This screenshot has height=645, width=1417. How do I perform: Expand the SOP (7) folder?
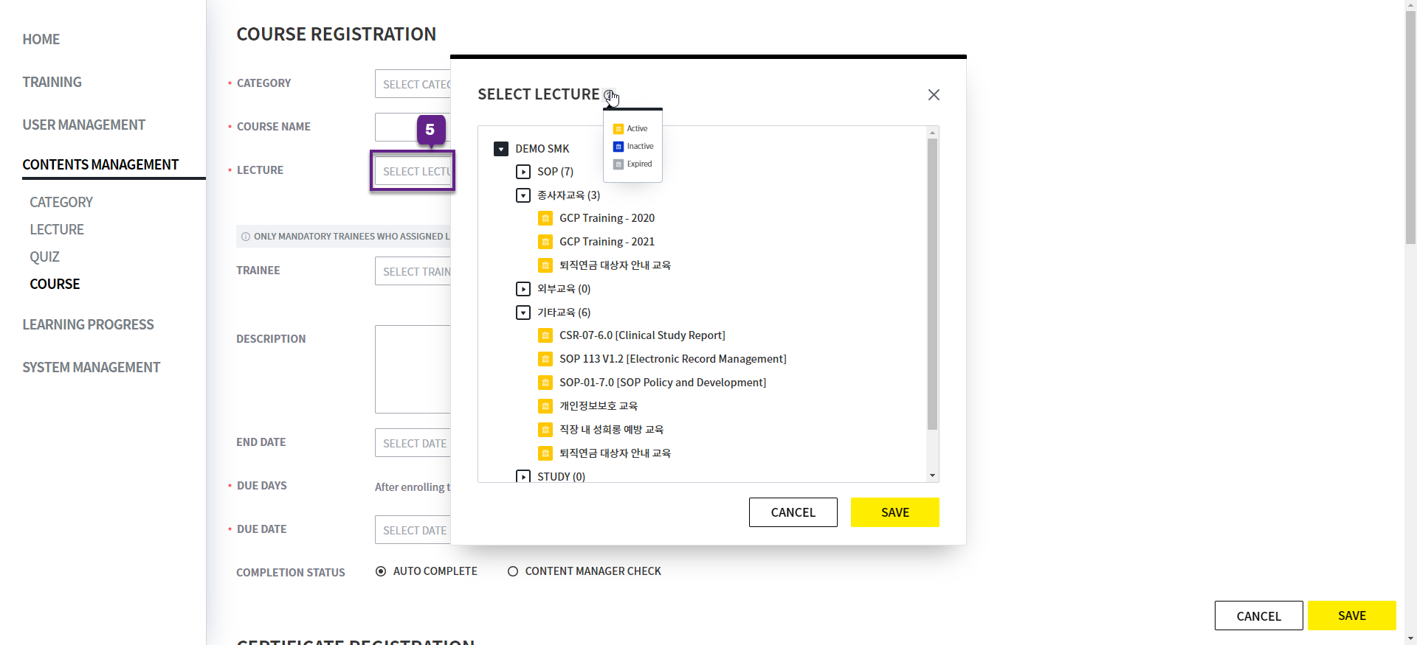tap(523, 172)
